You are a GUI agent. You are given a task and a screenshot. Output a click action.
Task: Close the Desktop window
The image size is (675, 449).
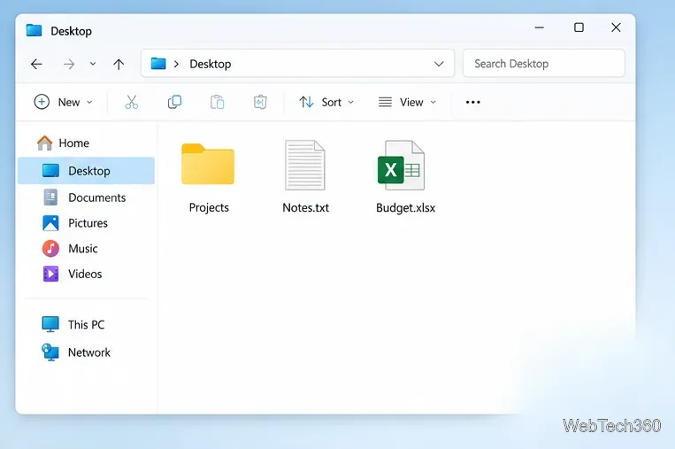[616, 27]
